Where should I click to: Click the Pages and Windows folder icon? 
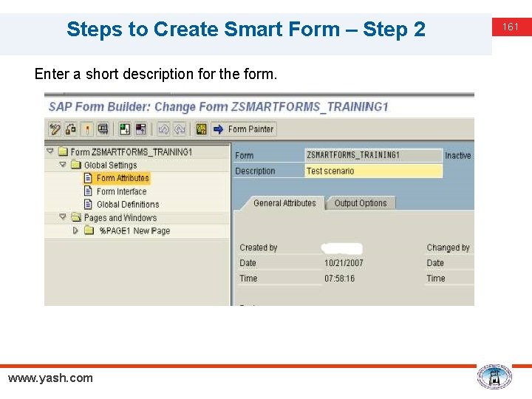(x=75, y=217)
